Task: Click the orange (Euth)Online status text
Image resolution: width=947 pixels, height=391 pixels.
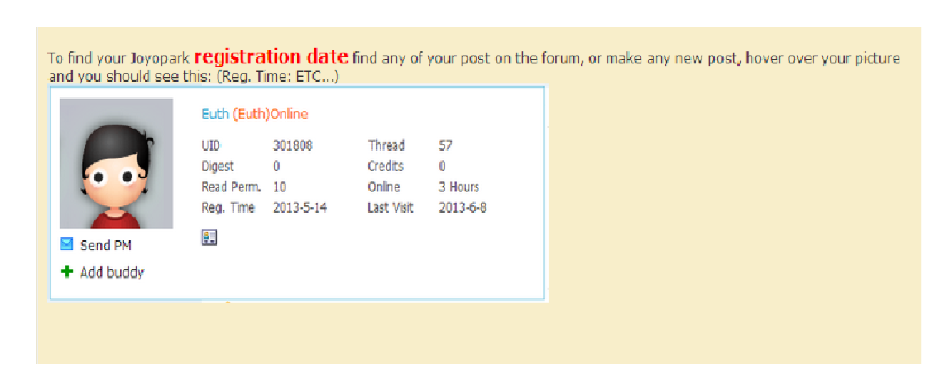Action: point(270,114)
